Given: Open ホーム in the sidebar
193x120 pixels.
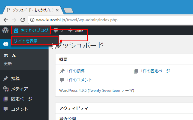Looking at the screenshot, I should [10, 55].
